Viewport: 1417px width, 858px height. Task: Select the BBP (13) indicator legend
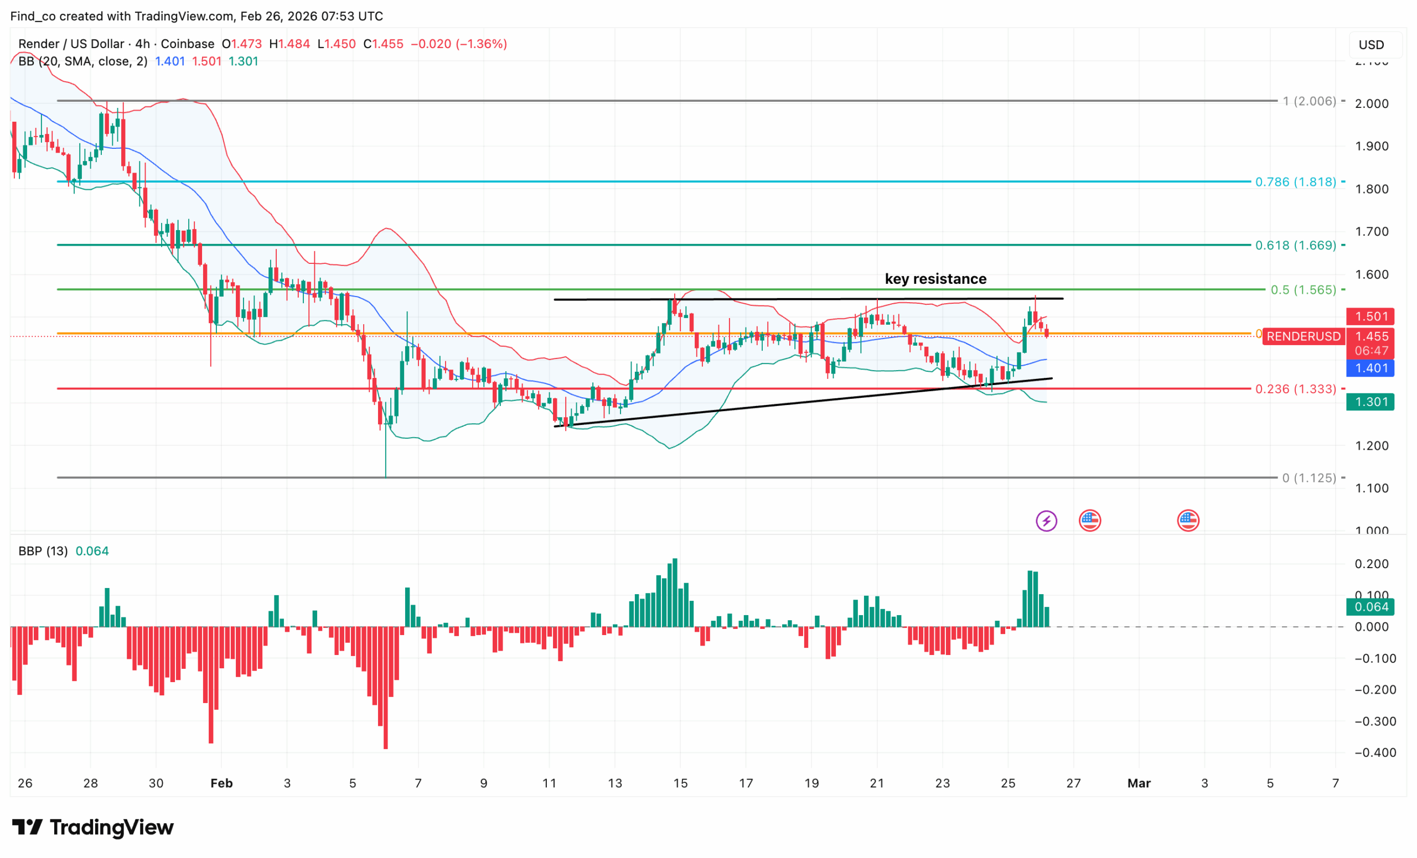pos(43,550)
